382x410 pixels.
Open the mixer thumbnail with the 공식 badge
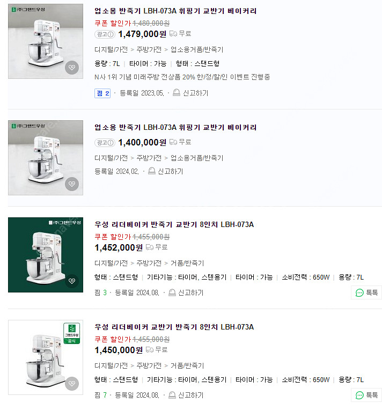point(46,357)
